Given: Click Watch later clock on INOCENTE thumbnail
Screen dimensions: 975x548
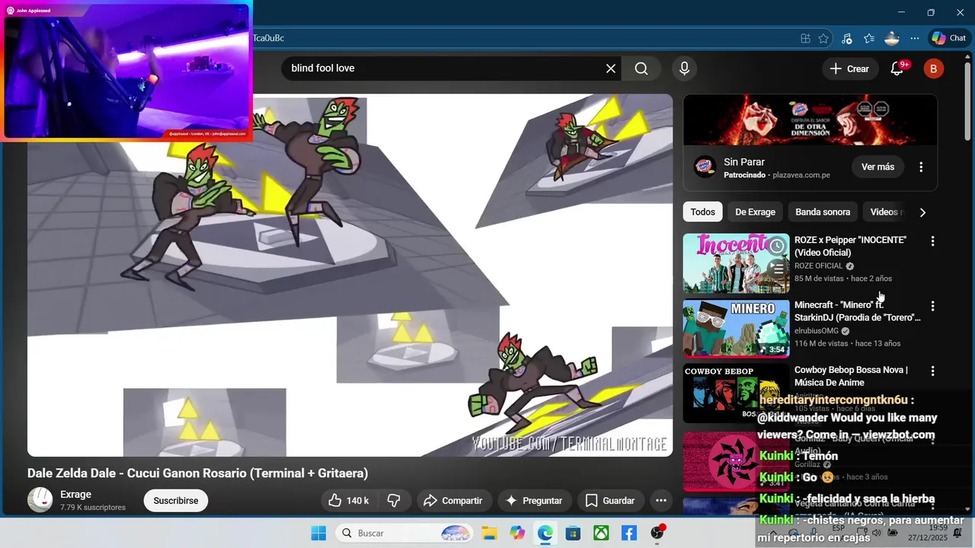Looking at the screenshot, I should 776,246.
